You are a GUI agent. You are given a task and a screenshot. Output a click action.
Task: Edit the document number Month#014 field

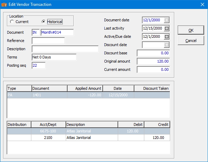click(57, 32)
